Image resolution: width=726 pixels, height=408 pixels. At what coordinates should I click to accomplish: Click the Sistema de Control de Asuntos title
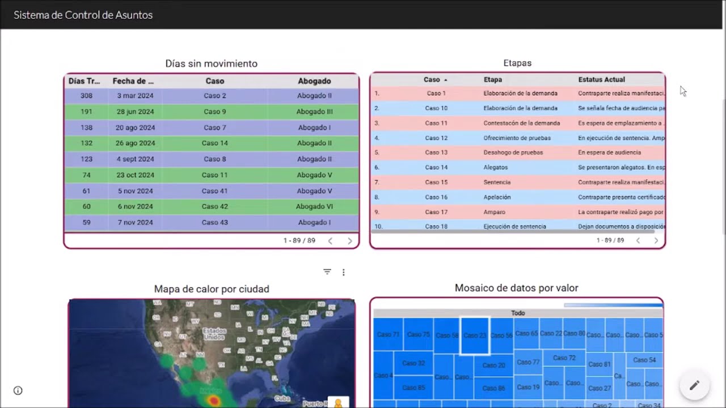point(83,15)
